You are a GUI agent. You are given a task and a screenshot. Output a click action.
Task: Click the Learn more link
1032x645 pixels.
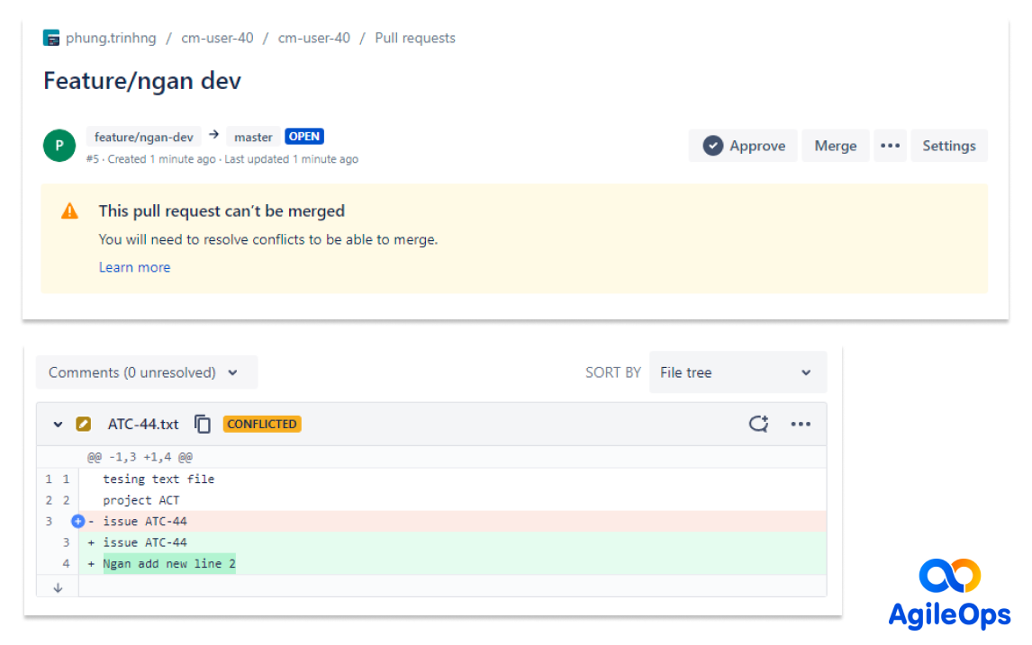pos(134,267)
